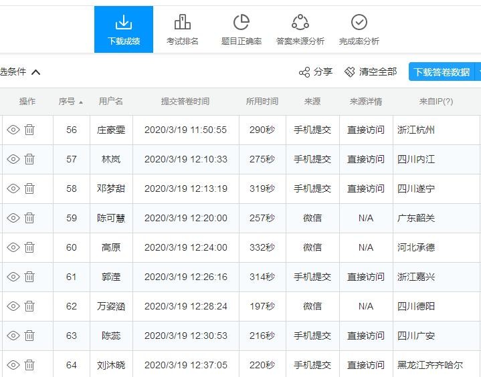View row 59 陈可慧 via eye icon

pos(13,218)
